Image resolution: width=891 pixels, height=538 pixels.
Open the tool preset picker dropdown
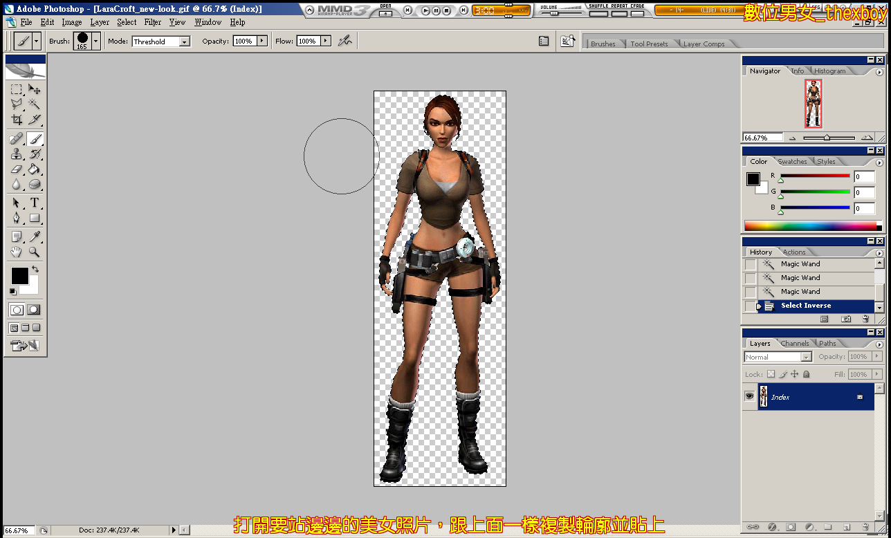coord(37,41)
